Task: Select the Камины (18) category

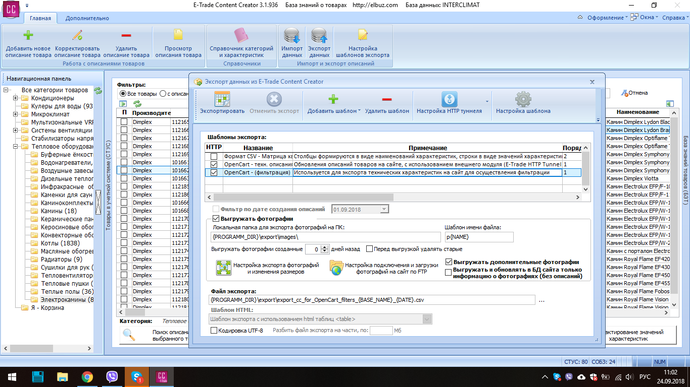Action: point(59,211)
